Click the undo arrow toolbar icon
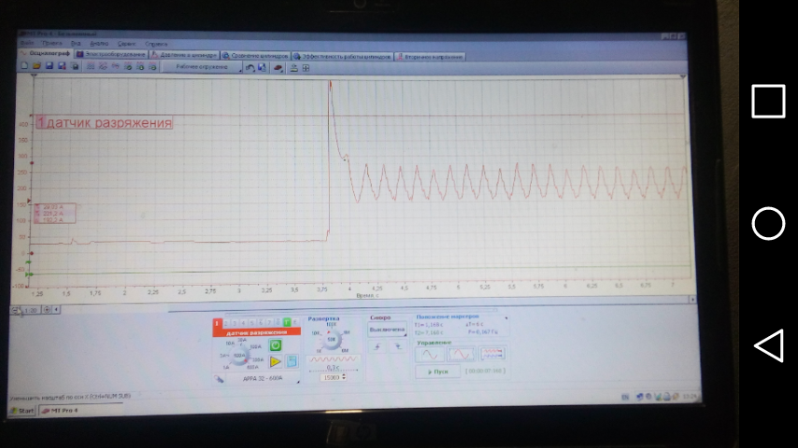Viewport: 798px width, 448px height. (249, 67)
